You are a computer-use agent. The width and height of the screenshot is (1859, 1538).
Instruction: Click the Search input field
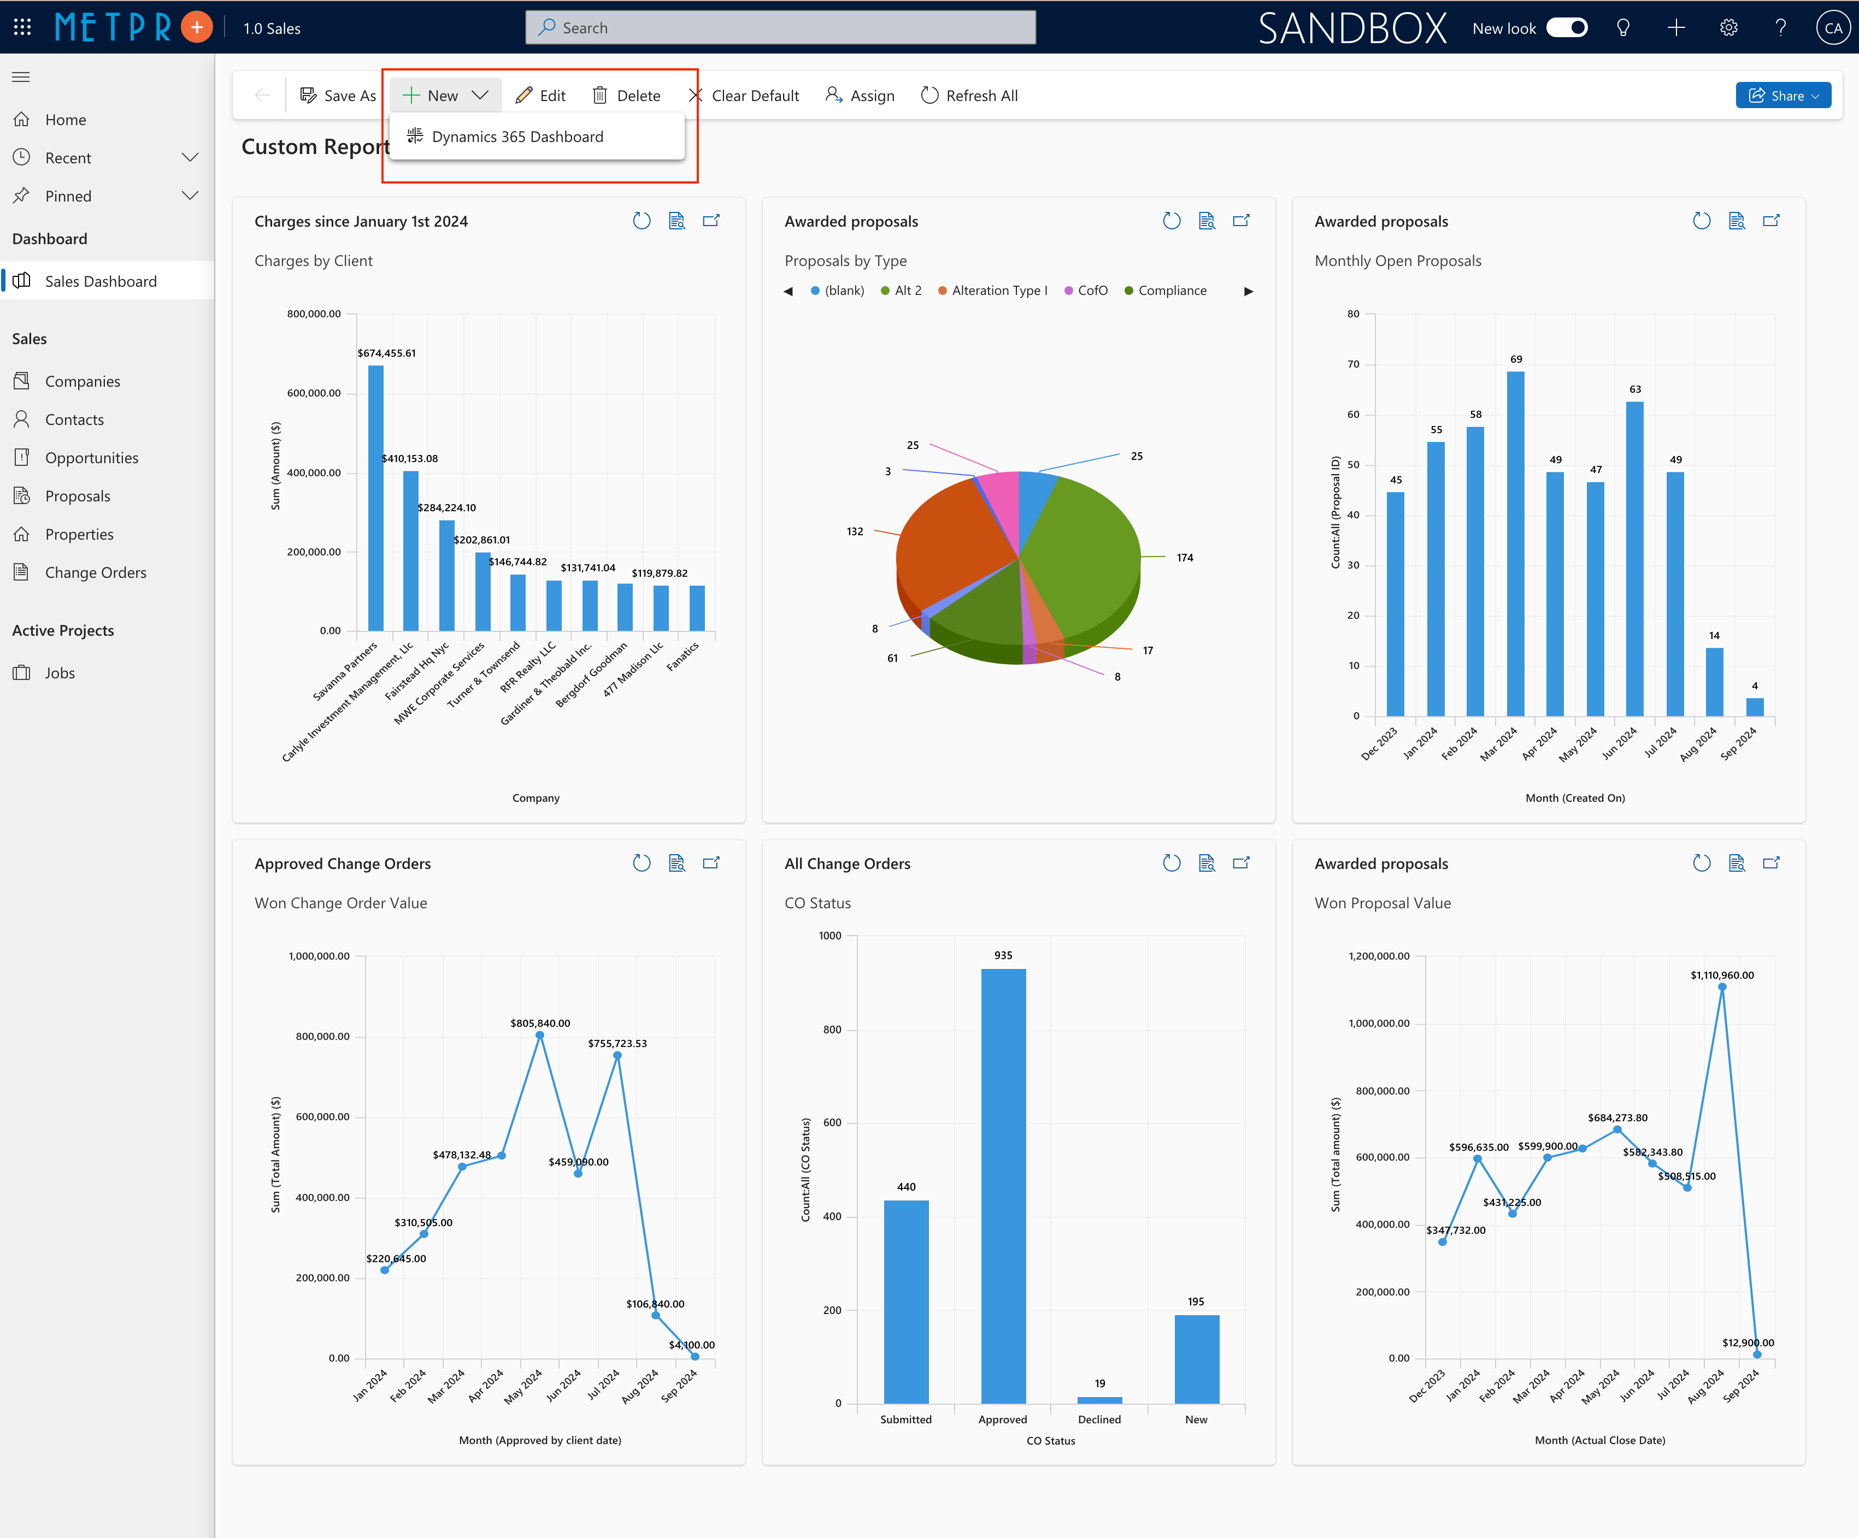pos(781,27)
